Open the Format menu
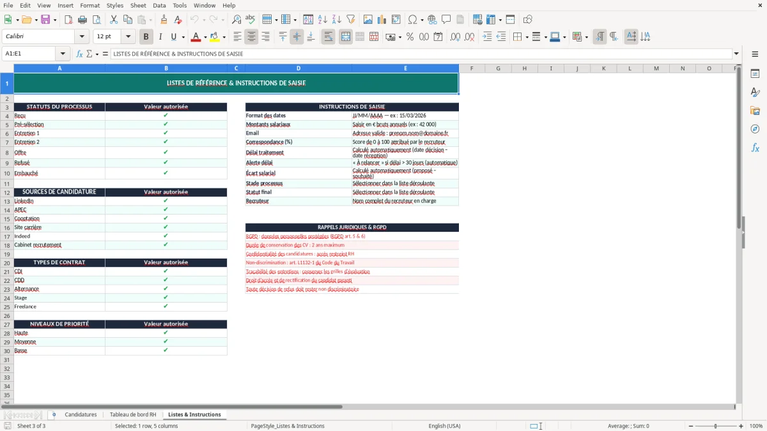Viewport: 767px width, 431px height. (x=89, y=5)
